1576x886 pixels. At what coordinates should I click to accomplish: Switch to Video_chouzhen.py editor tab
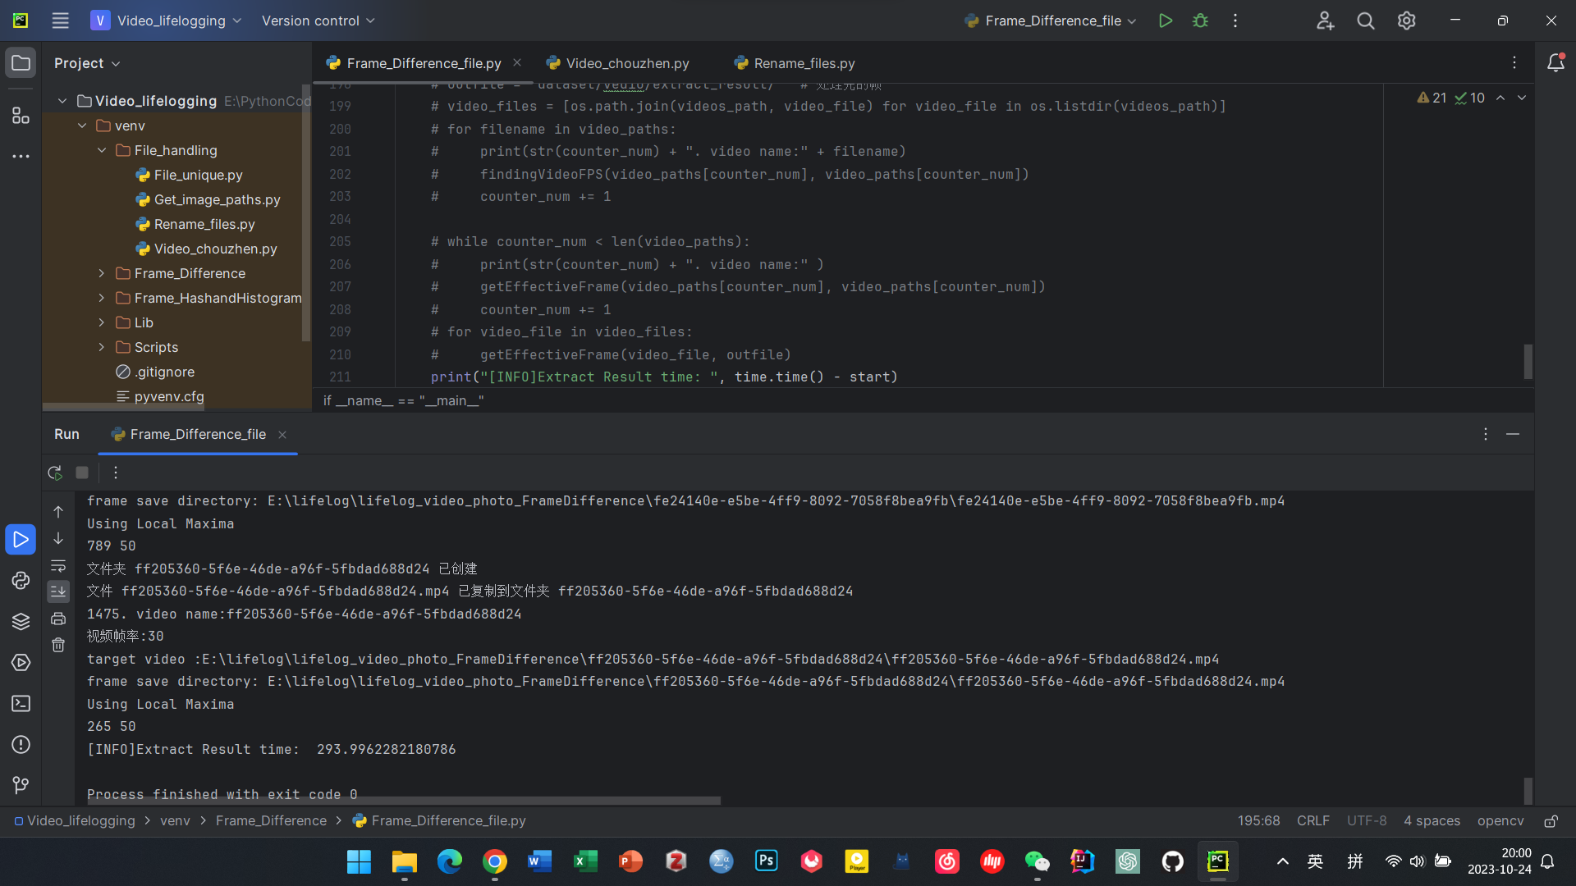pyautogui.click(x=627, y=63)
